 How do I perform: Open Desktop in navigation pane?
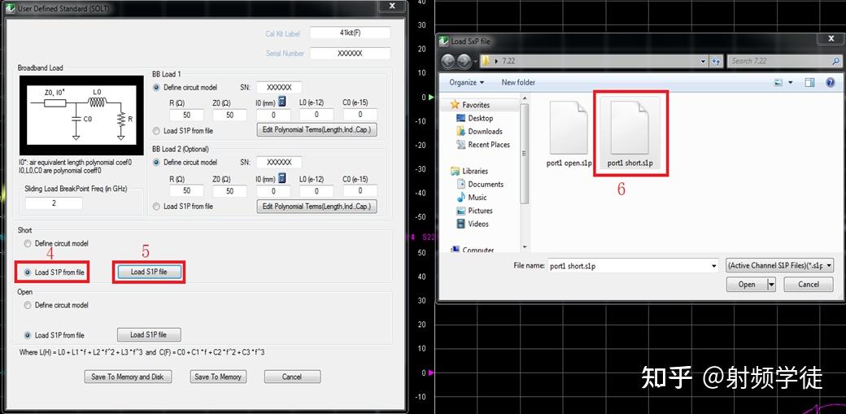(x=475, y=118)
